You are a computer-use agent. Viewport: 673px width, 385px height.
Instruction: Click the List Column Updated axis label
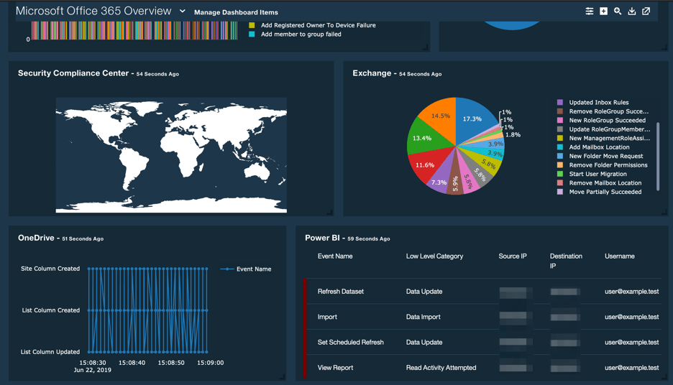coord(50,351)
